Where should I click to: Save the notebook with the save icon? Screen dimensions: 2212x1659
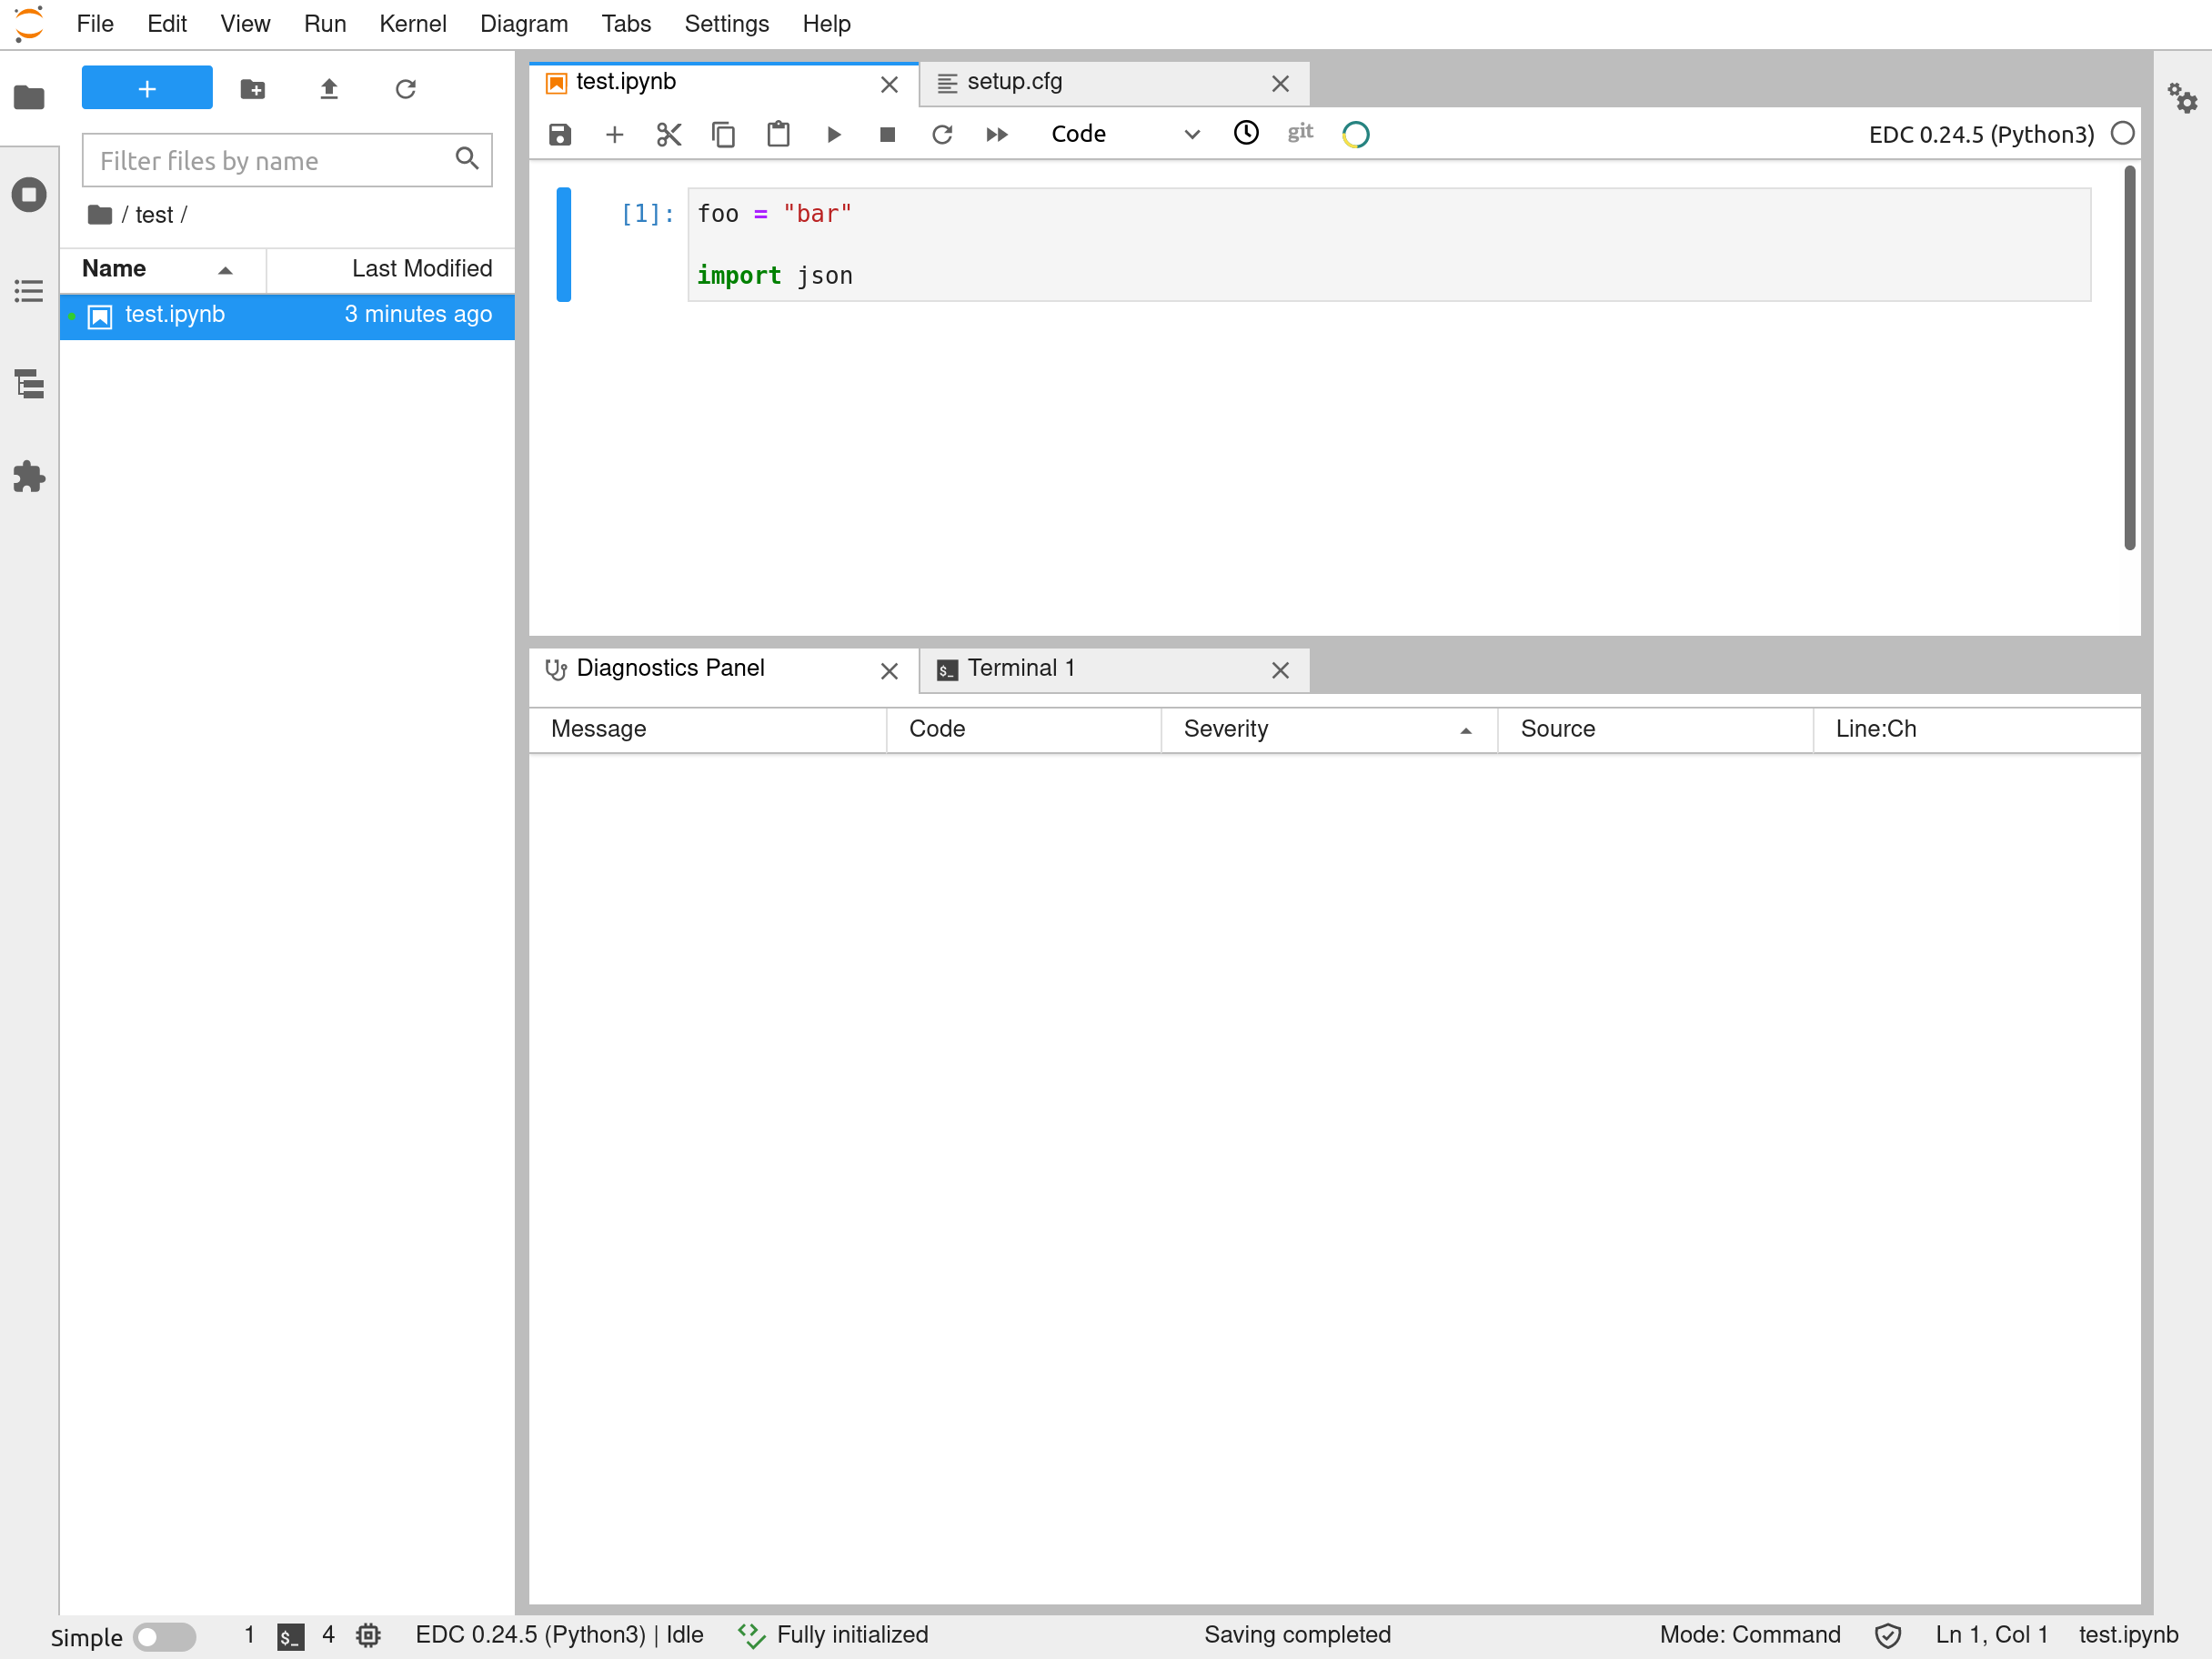click(560, 134)
